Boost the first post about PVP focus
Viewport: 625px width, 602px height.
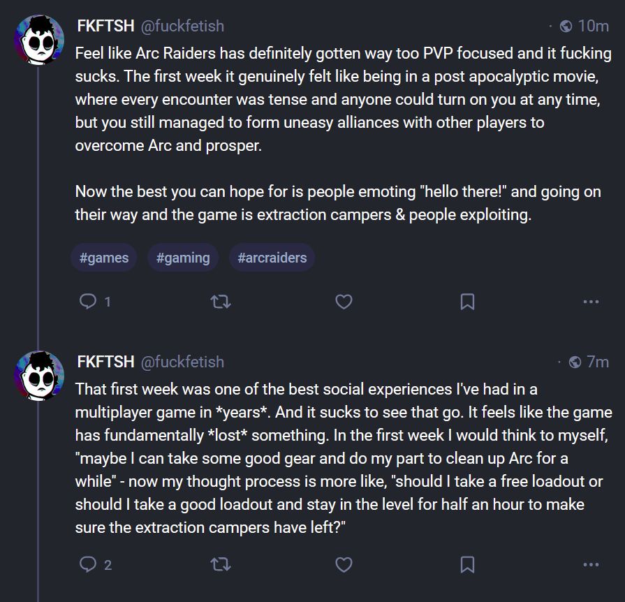coord(221,302)
